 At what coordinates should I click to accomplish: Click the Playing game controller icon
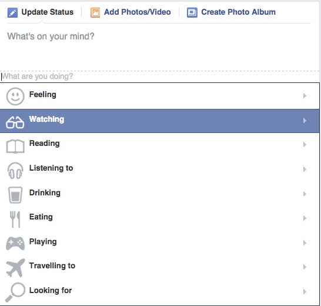[x=15, y=244]
